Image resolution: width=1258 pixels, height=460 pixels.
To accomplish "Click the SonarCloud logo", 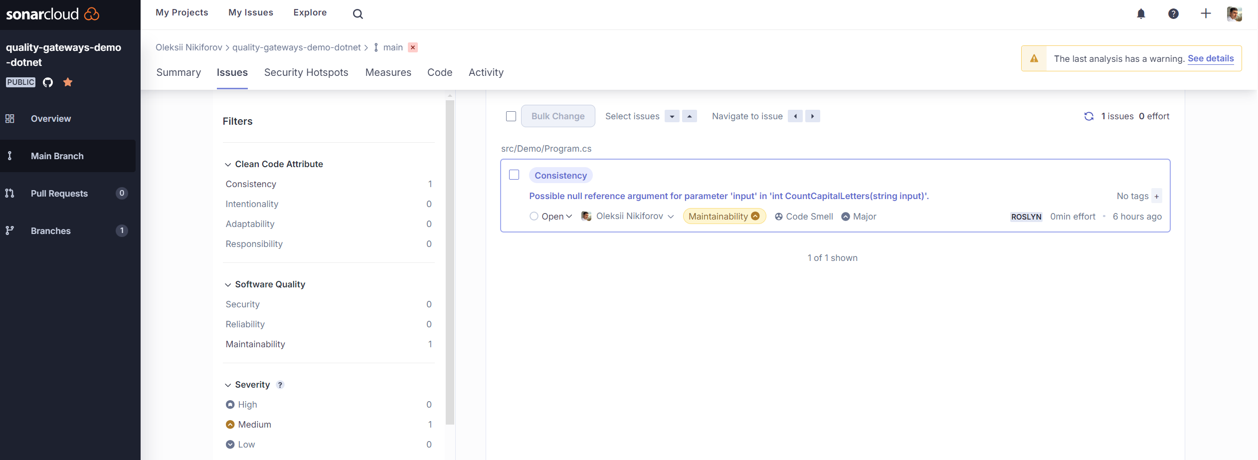I will 52,13.
